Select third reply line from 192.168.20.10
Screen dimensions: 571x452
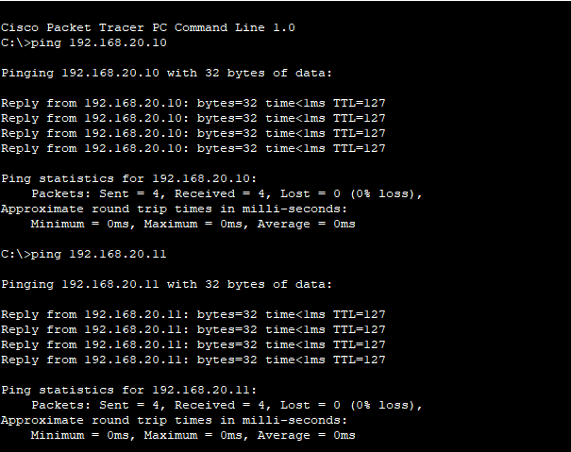coord(193,133)
